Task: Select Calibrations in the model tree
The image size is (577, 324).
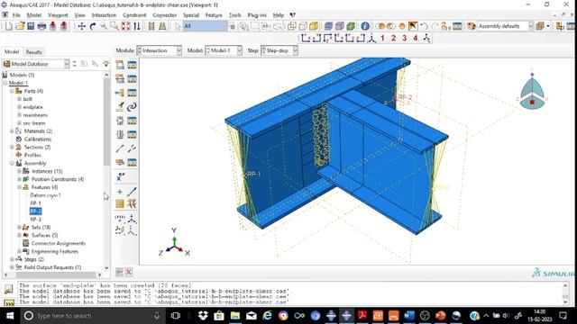Action: pyautogui.click(x=38, y=139)
